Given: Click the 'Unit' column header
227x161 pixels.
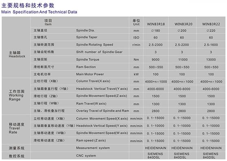Looking at the screenshot, I should [x=136, y=24].
